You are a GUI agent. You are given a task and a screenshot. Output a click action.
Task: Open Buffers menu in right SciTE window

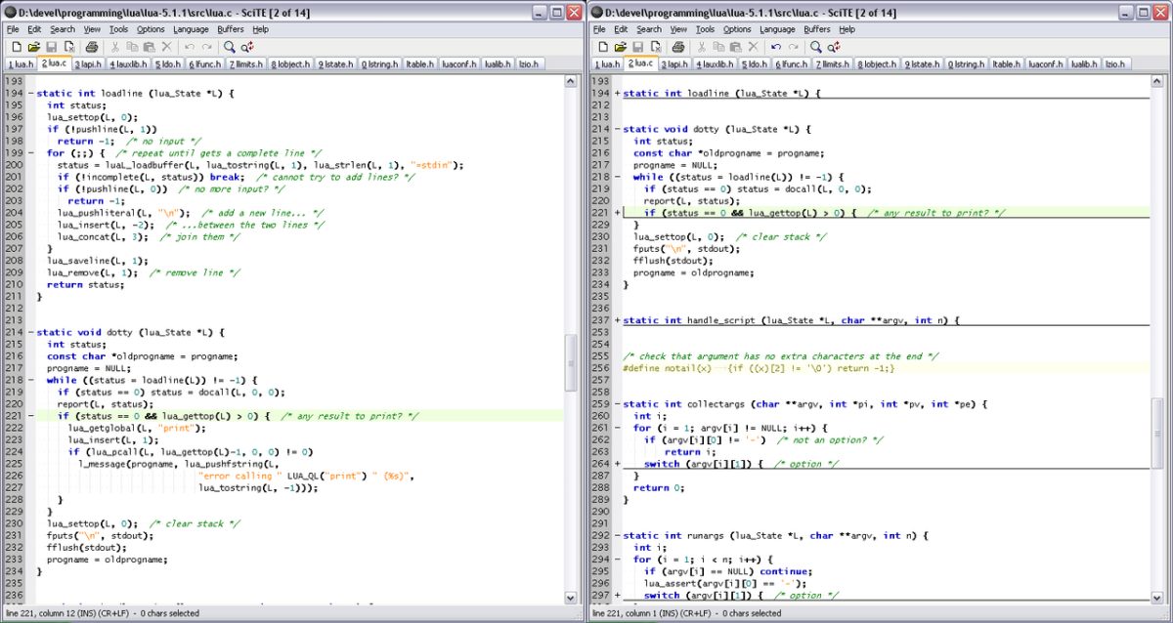coord(817,29)
